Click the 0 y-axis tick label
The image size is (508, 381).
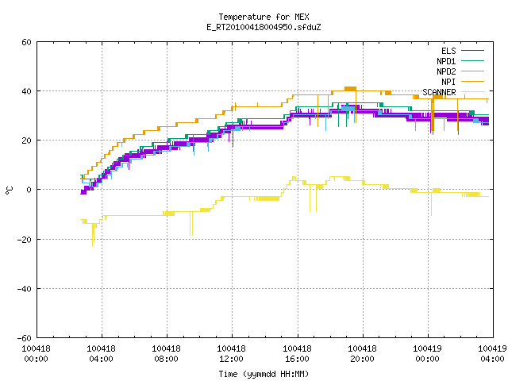[29, 190]
